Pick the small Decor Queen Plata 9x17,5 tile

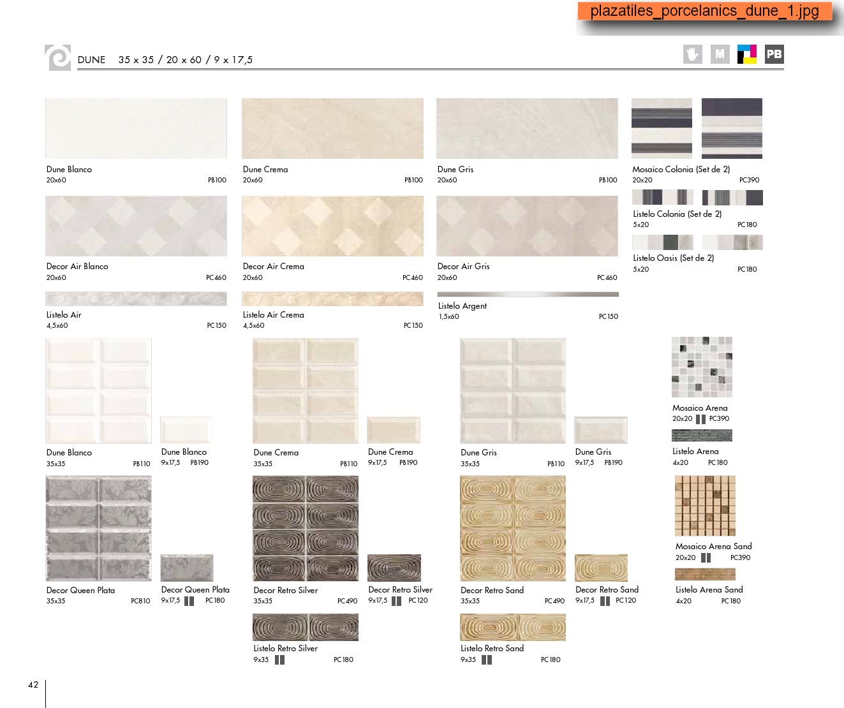pos(186,568)
